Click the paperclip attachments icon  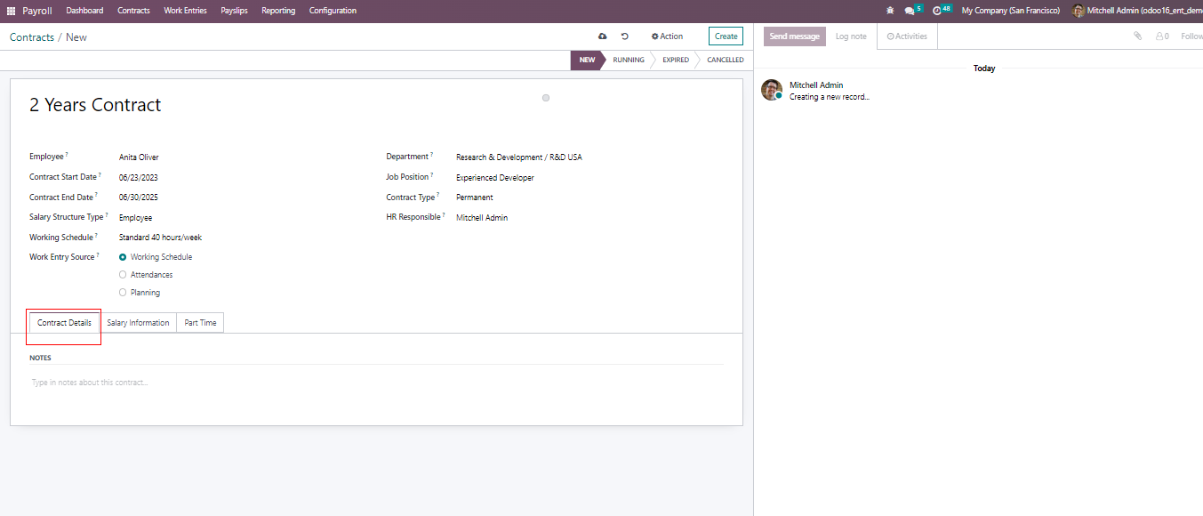[x=1137, y=36]
